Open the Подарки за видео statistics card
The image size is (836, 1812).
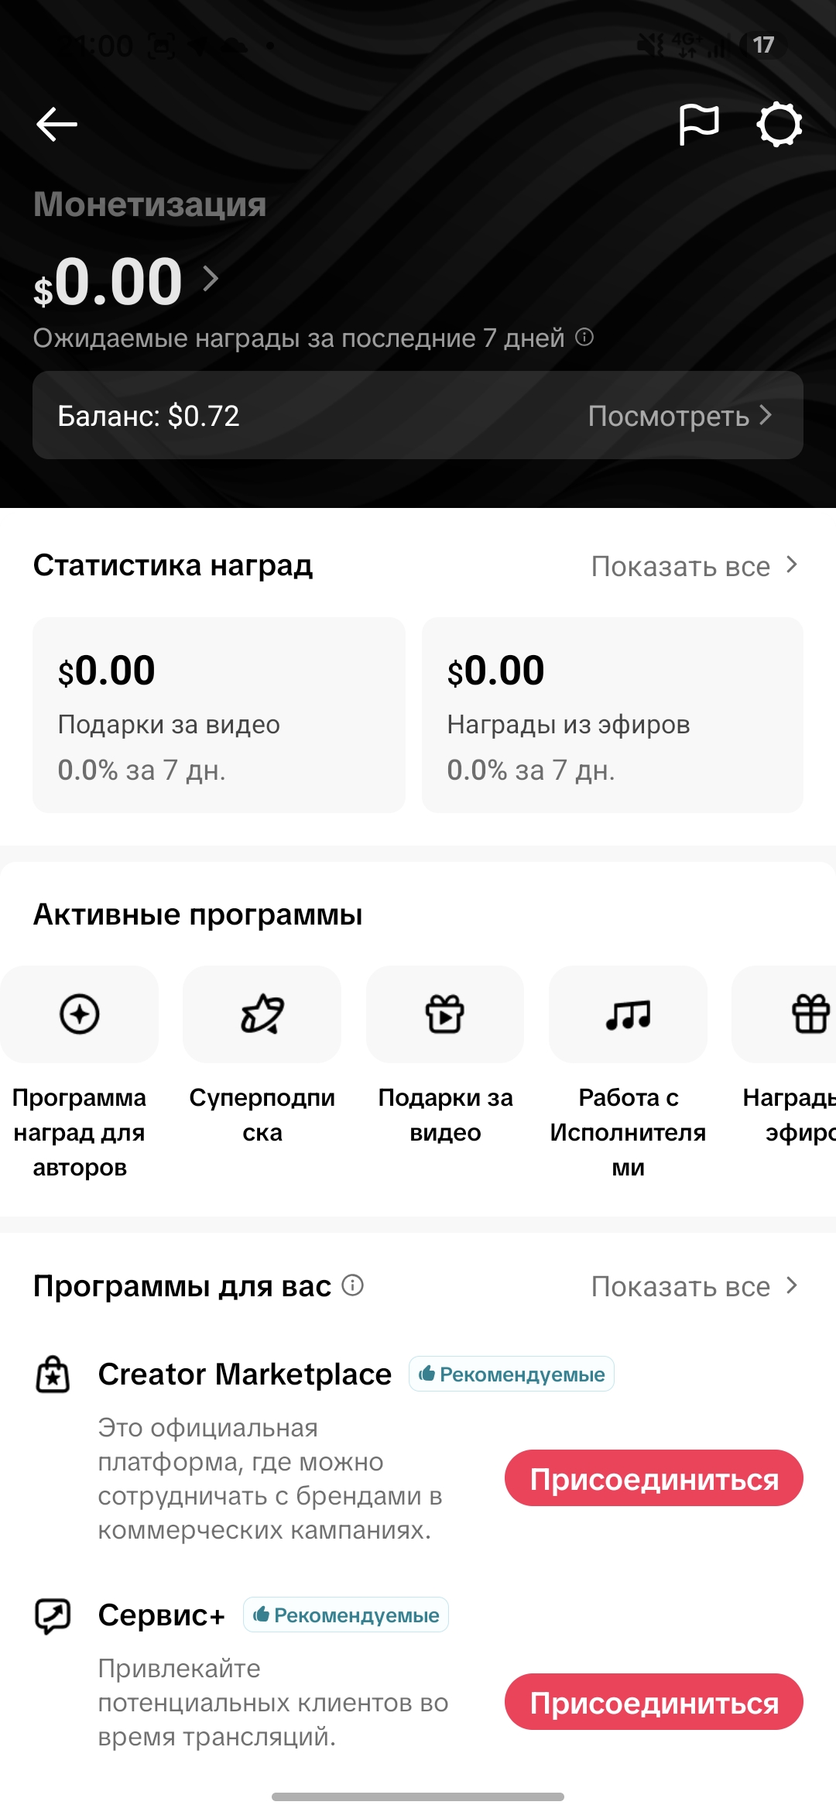219,715
